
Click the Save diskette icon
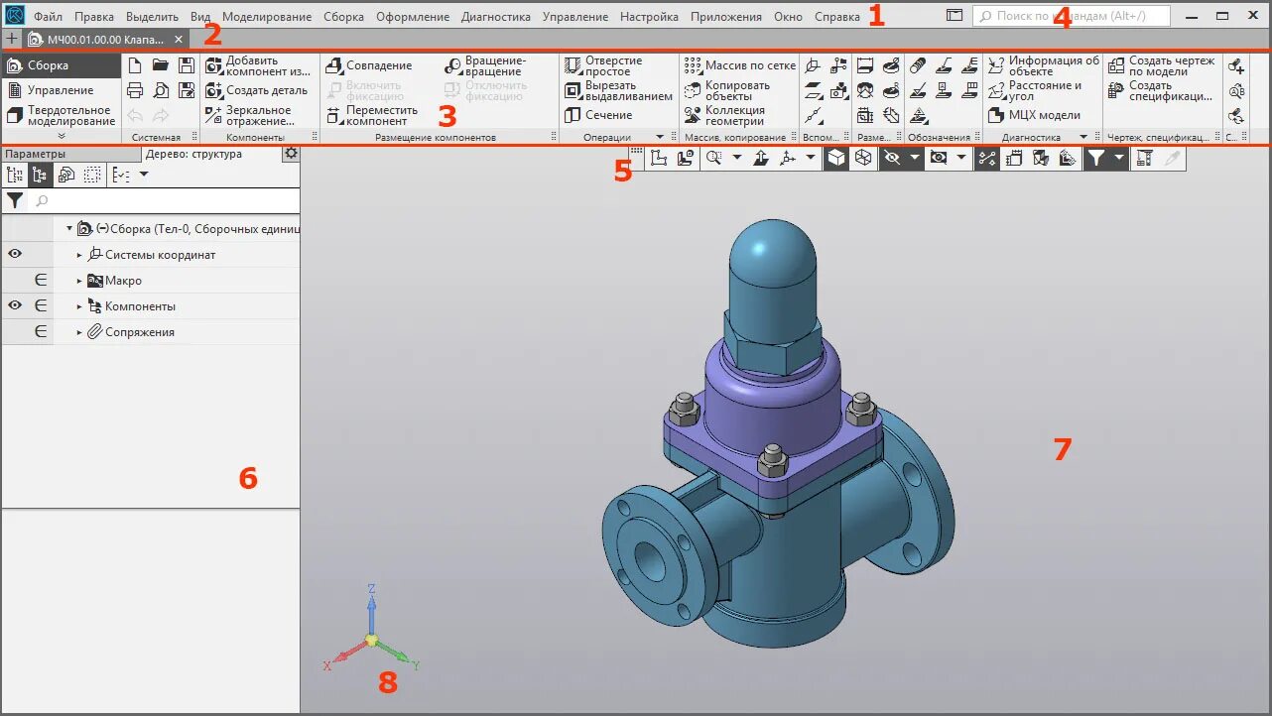(187, 65)
